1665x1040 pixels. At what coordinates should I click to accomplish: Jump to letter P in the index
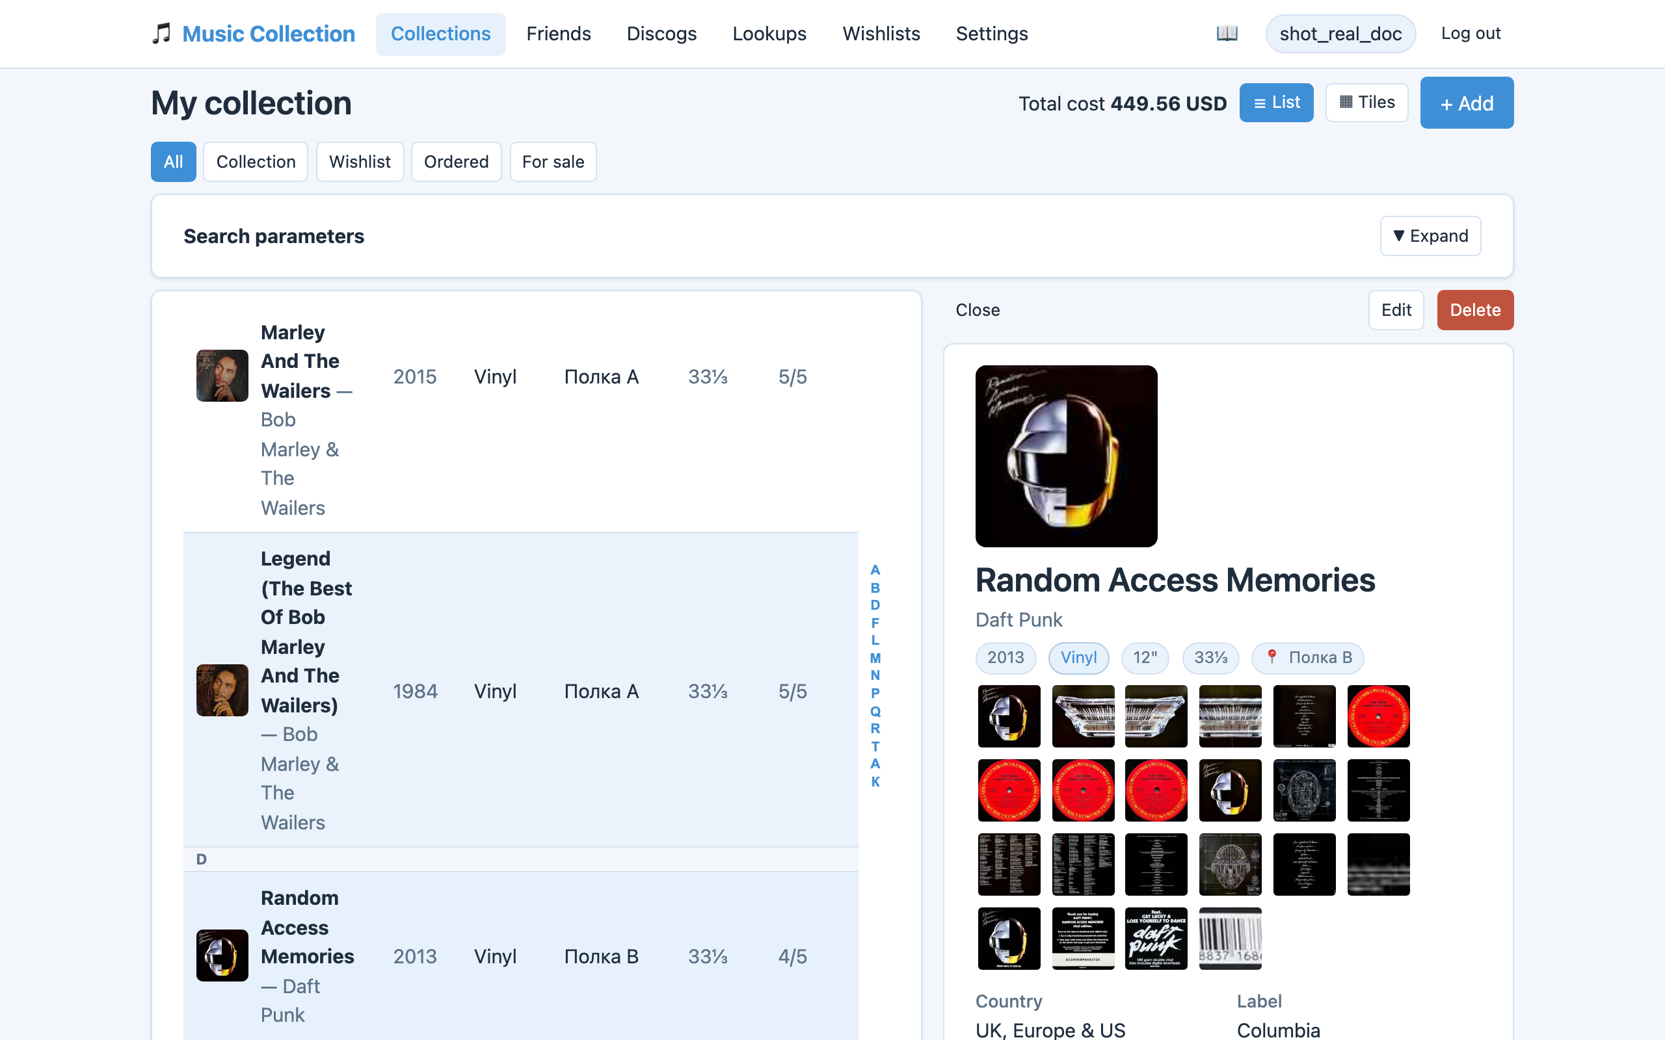[875, 694]
